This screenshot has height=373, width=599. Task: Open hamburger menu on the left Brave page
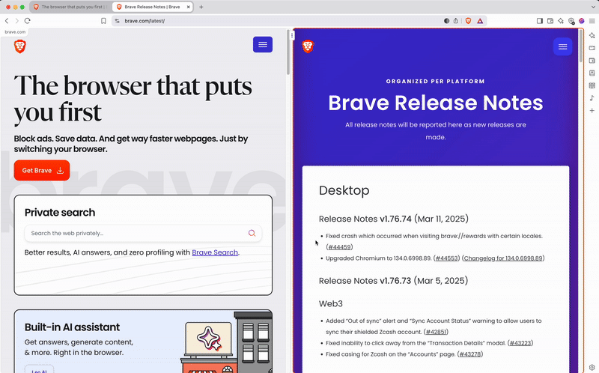[263, 45]
